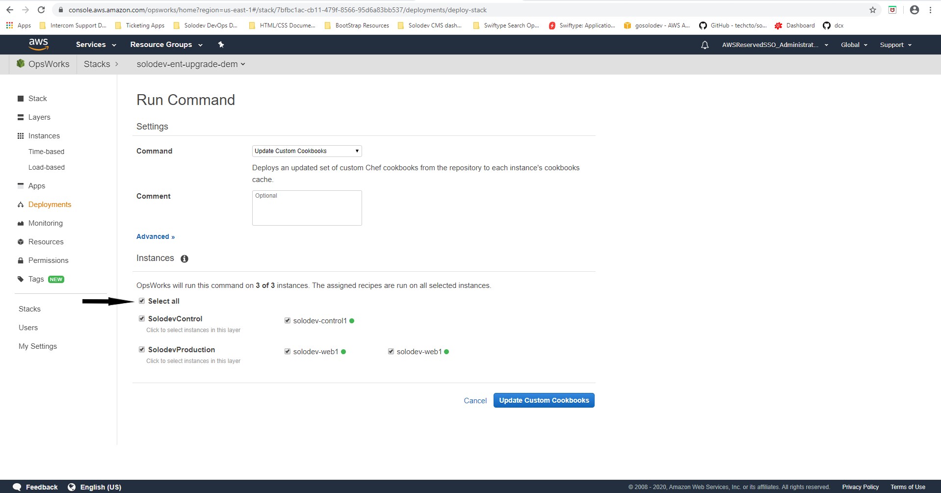Click the Resources cube icon in sidebar
941x493 pixels.
(21, 242)
